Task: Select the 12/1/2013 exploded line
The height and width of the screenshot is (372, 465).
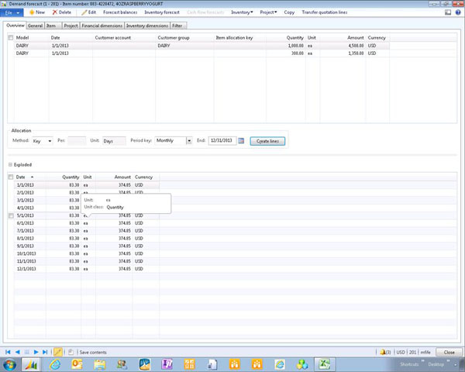Action: [x=87, y=269]
